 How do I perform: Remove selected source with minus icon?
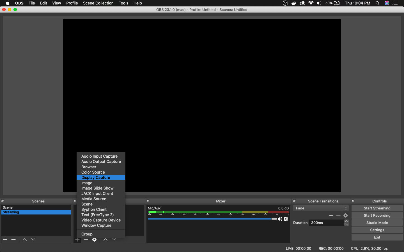86,239
